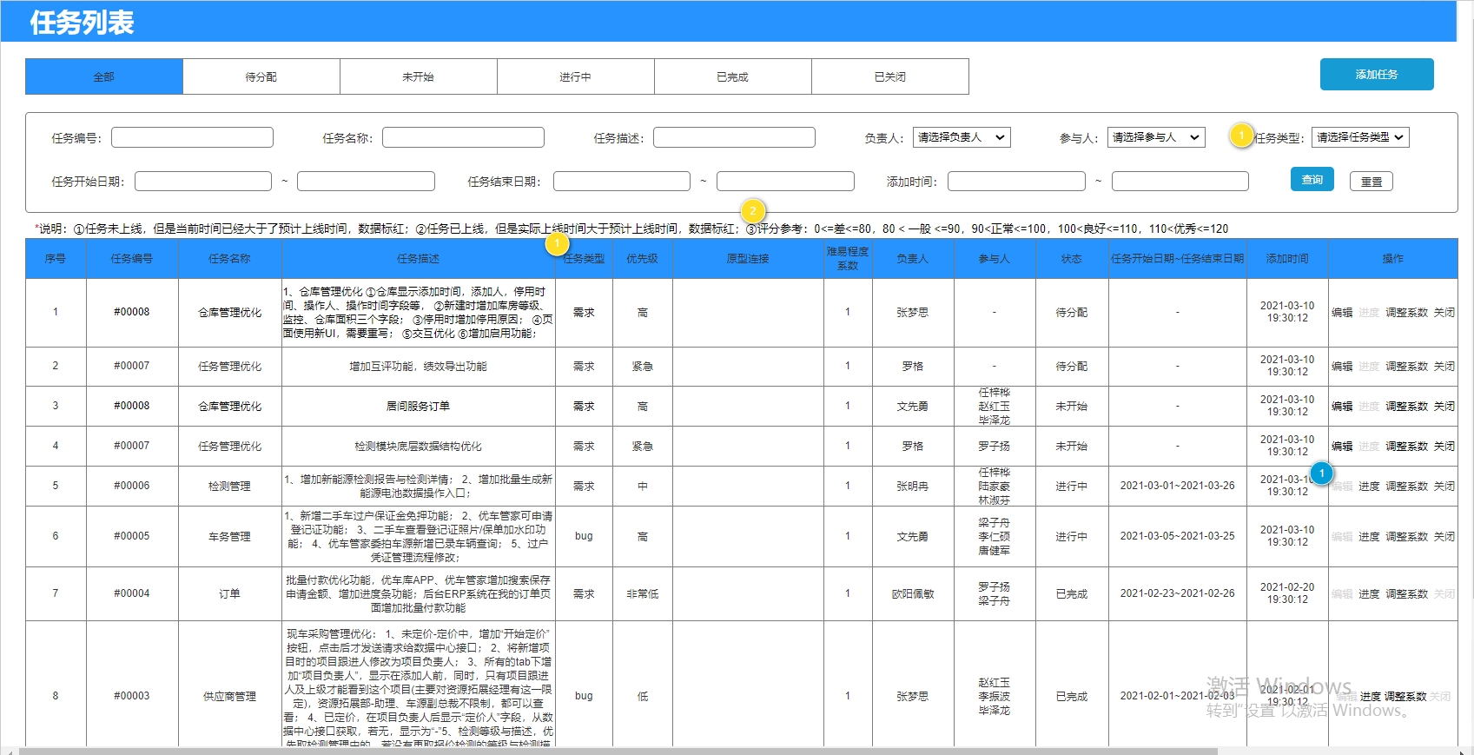
Task: Click the 添加任务 button
Action: (1377, 75)
